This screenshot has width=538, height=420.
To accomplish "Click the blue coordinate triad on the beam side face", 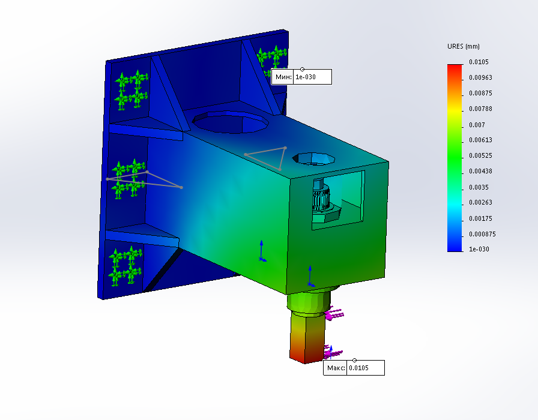I will click(262, 251).
